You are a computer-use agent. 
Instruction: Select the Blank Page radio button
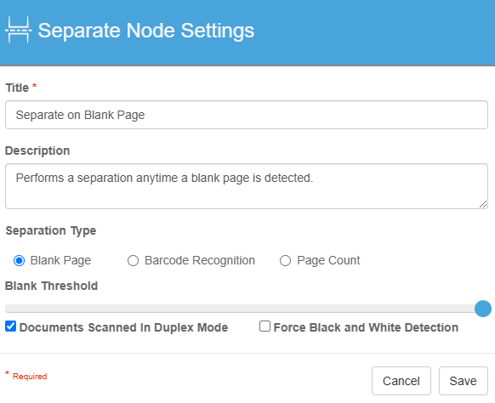(x=20, y=261)
